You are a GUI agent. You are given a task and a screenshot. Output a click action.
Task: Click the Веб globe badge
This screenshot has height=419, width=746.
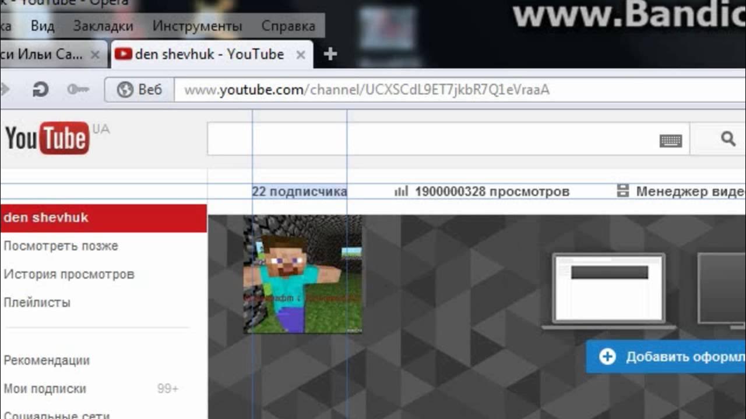tap(139, 90)
